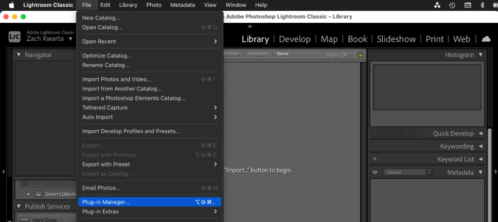Click the Hard Drive publish service icon
This screenshot has height=222, width=498.
[24, 220]
